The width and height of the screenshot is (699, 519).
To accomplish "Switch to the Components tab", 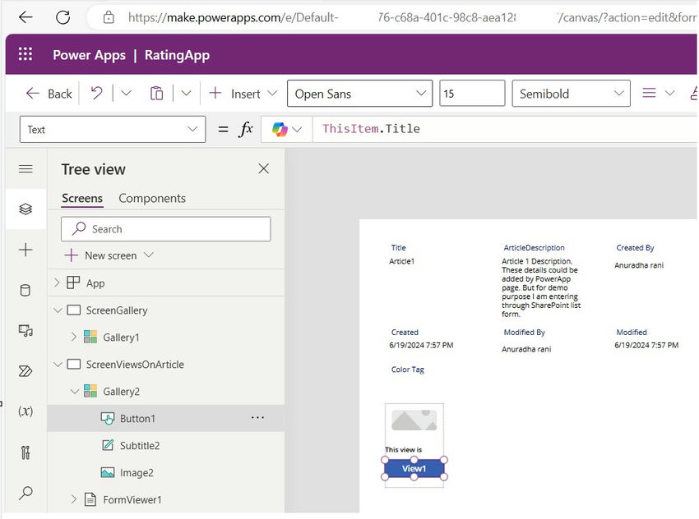I will click(151, 198).
